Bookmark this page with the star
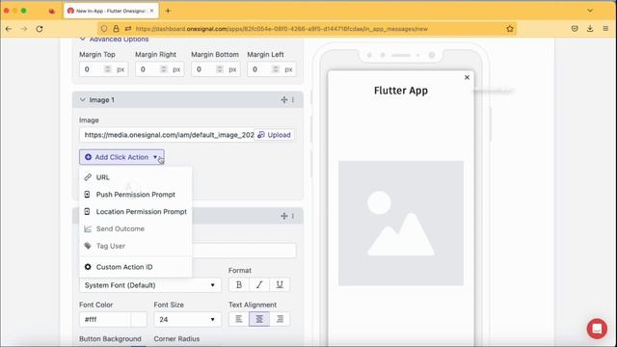 click(510, 29)
